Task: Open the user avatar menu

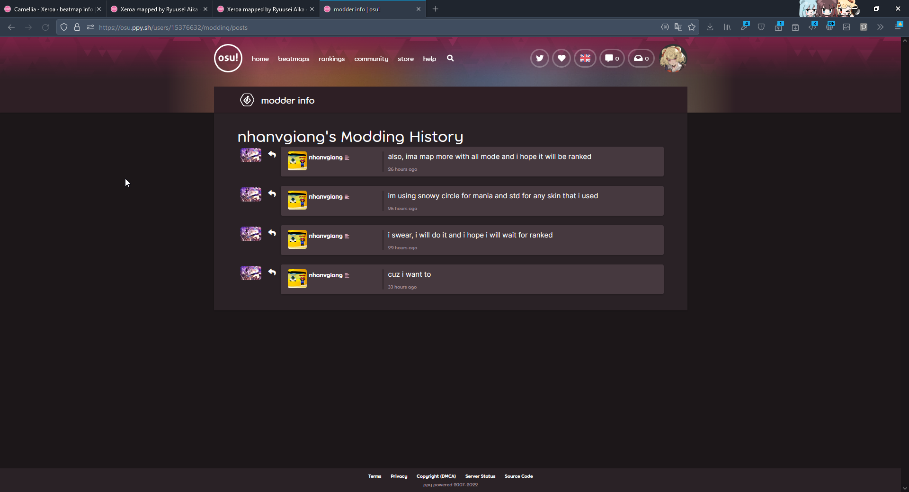Action: tap(673, 58)
